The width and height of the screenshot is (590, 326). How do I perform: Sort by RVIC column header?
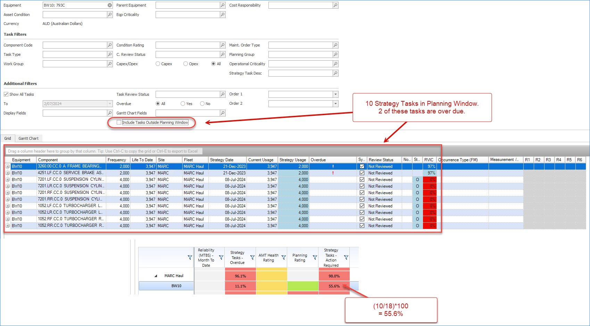(x=429, y=160)
